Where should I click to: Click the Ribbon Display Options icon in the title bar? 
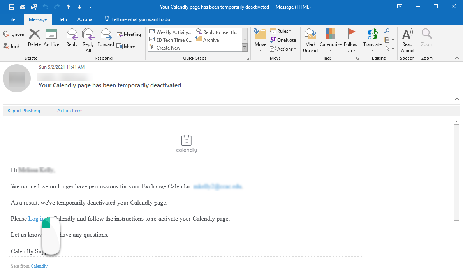[400, 7]
